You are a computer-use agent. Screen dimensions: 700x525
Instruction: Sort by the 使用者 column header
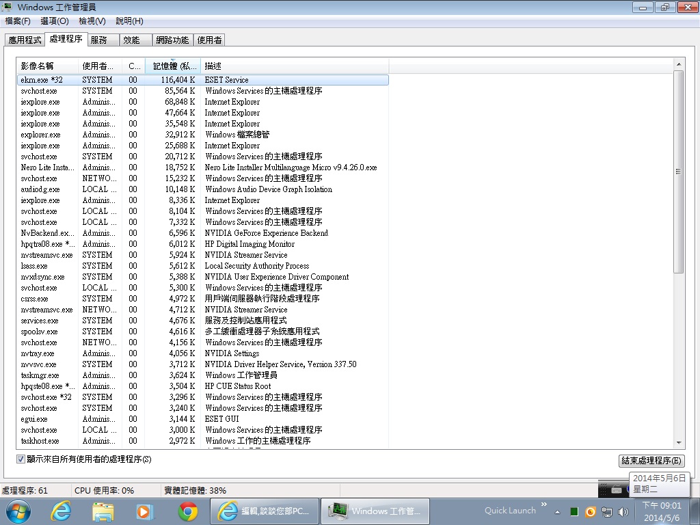point(100,66)
